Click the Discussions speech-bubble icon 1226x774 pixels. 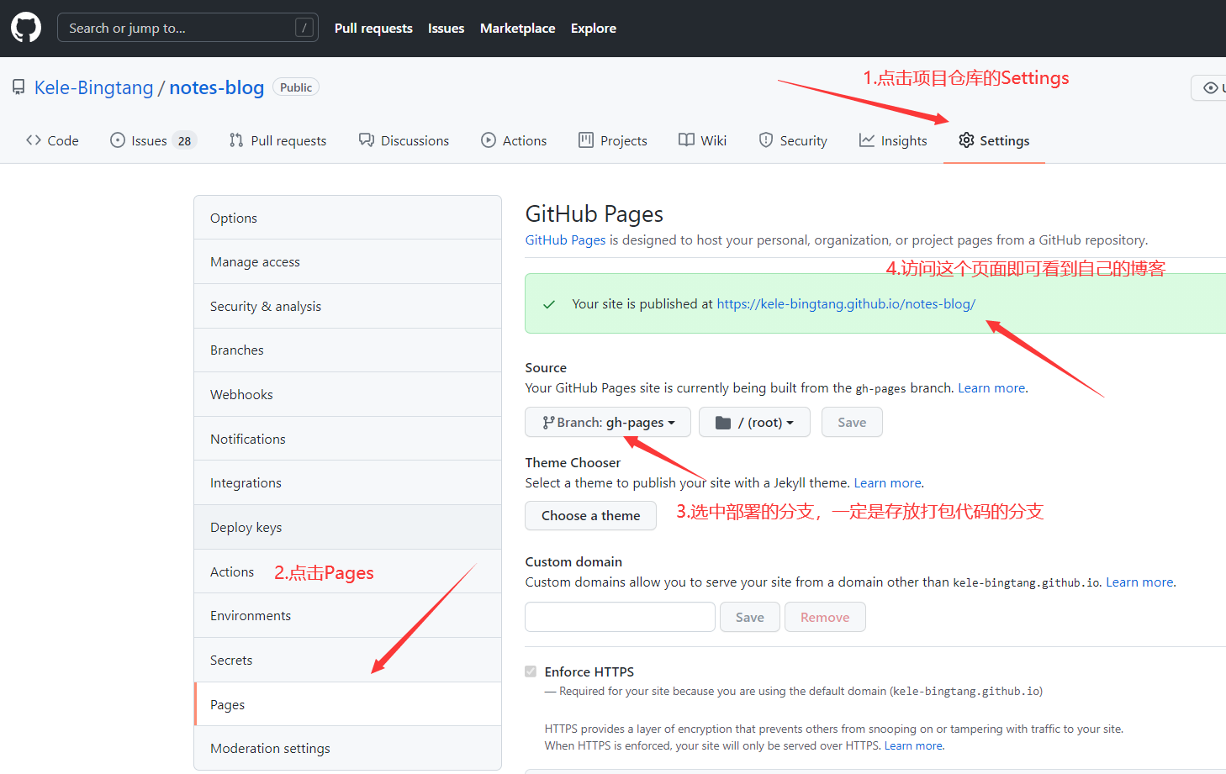367,140
